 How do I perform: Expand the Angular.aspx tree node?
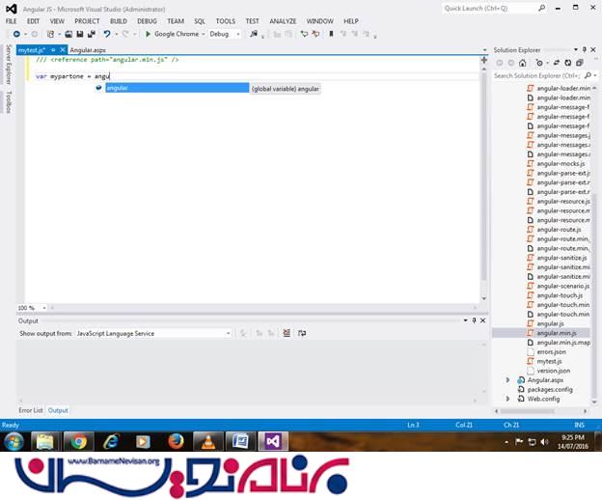508,380
